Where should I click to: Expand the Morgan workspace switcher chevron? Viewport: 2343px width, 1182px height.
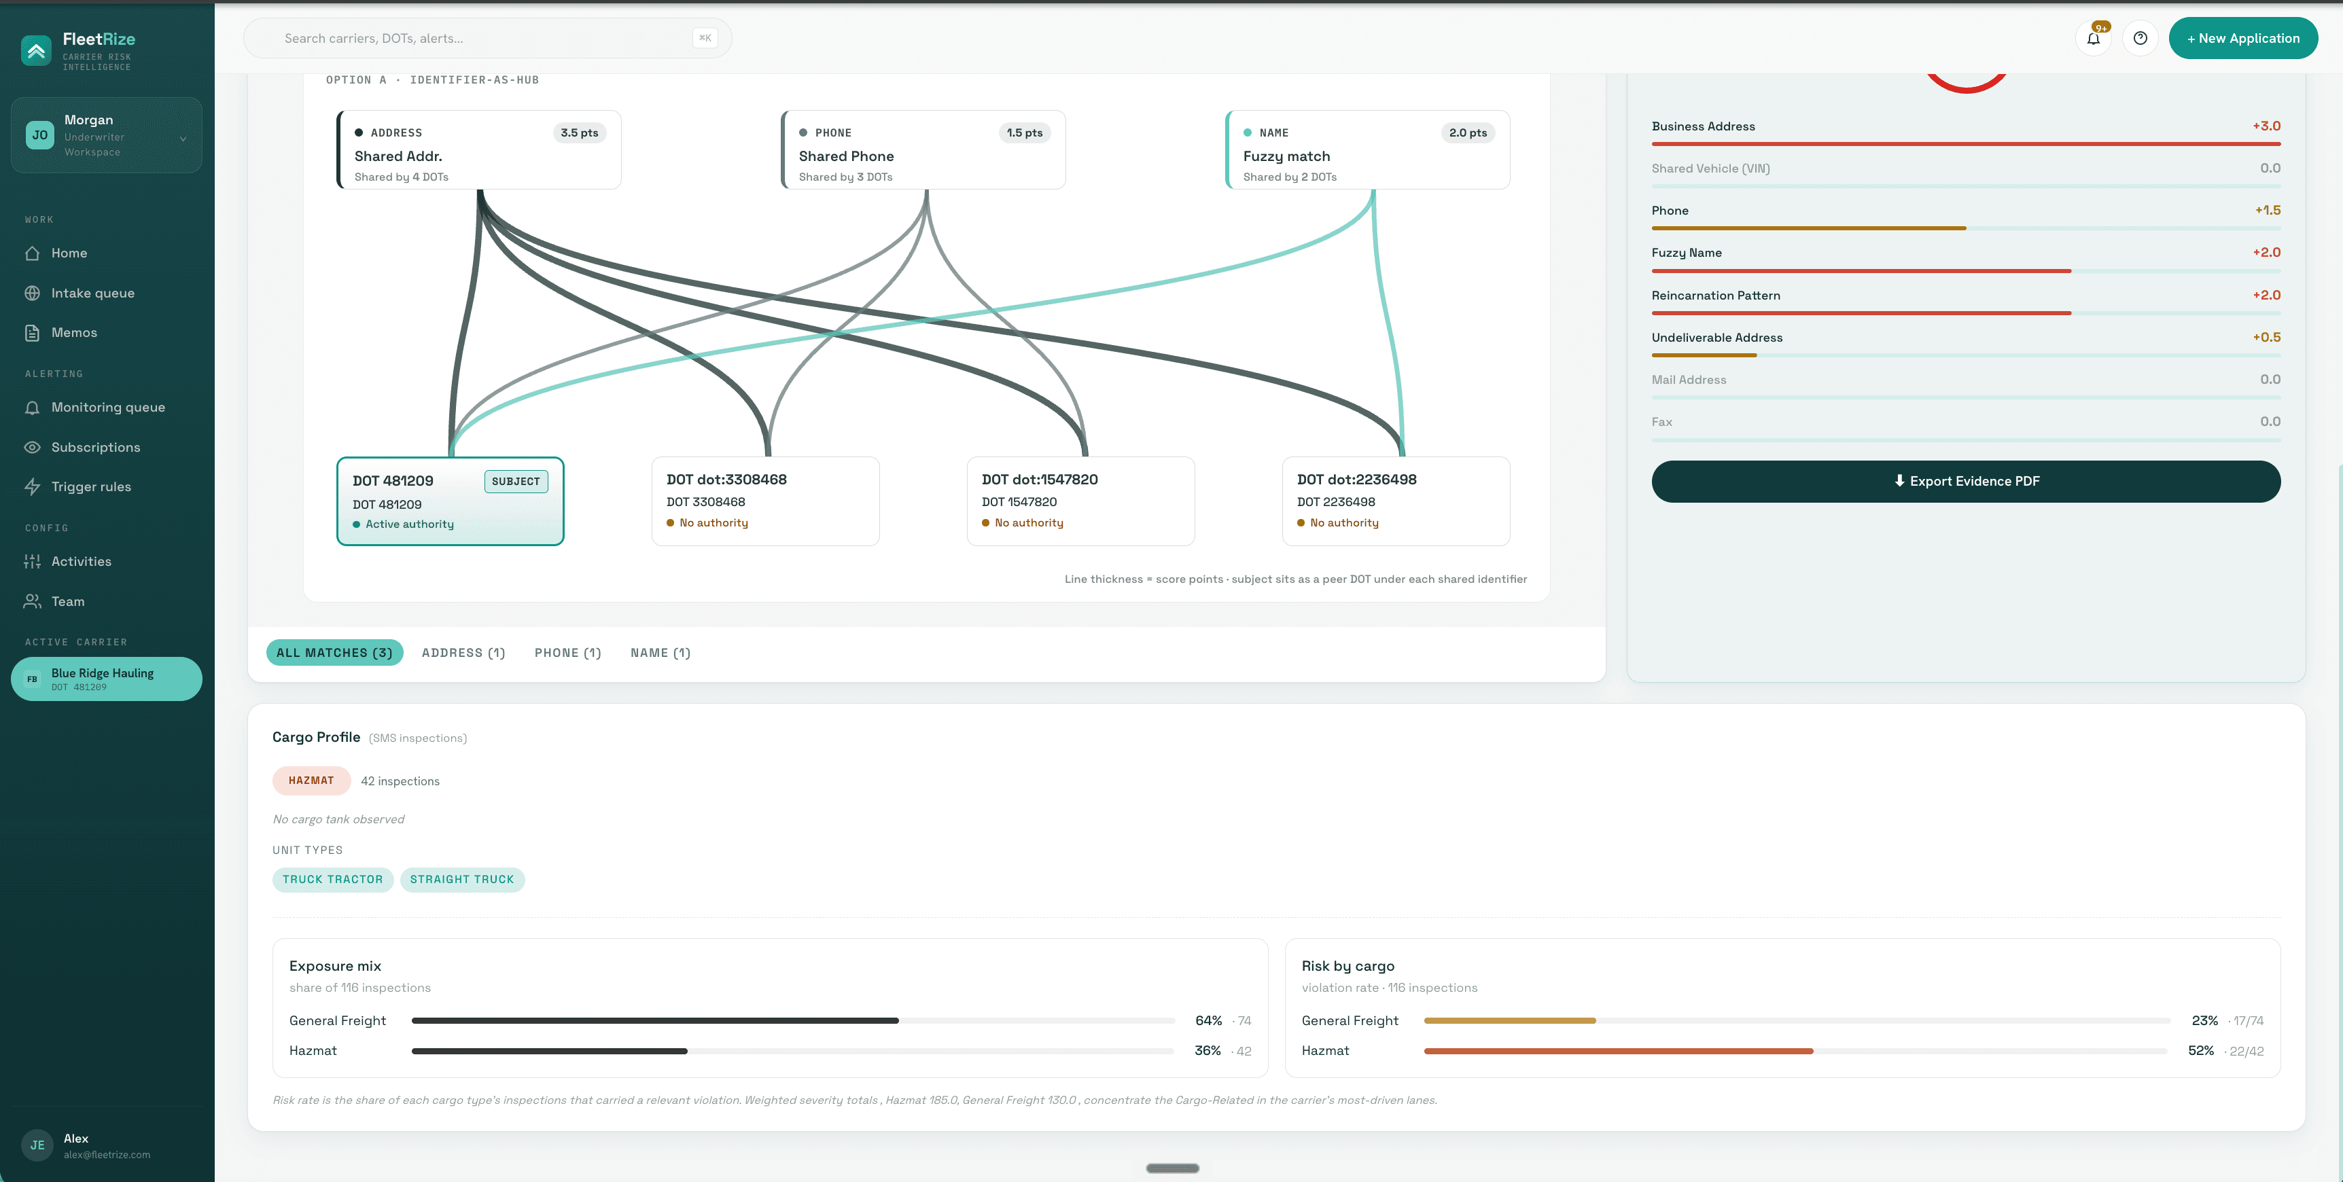tap(183, 139)
